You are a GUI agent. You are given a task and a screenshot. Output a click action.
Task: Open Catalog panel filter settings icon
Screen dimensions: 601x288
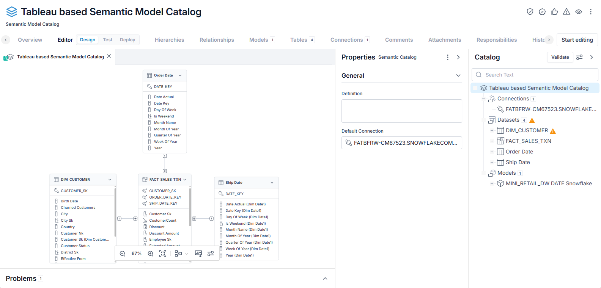tap(579, 57)
